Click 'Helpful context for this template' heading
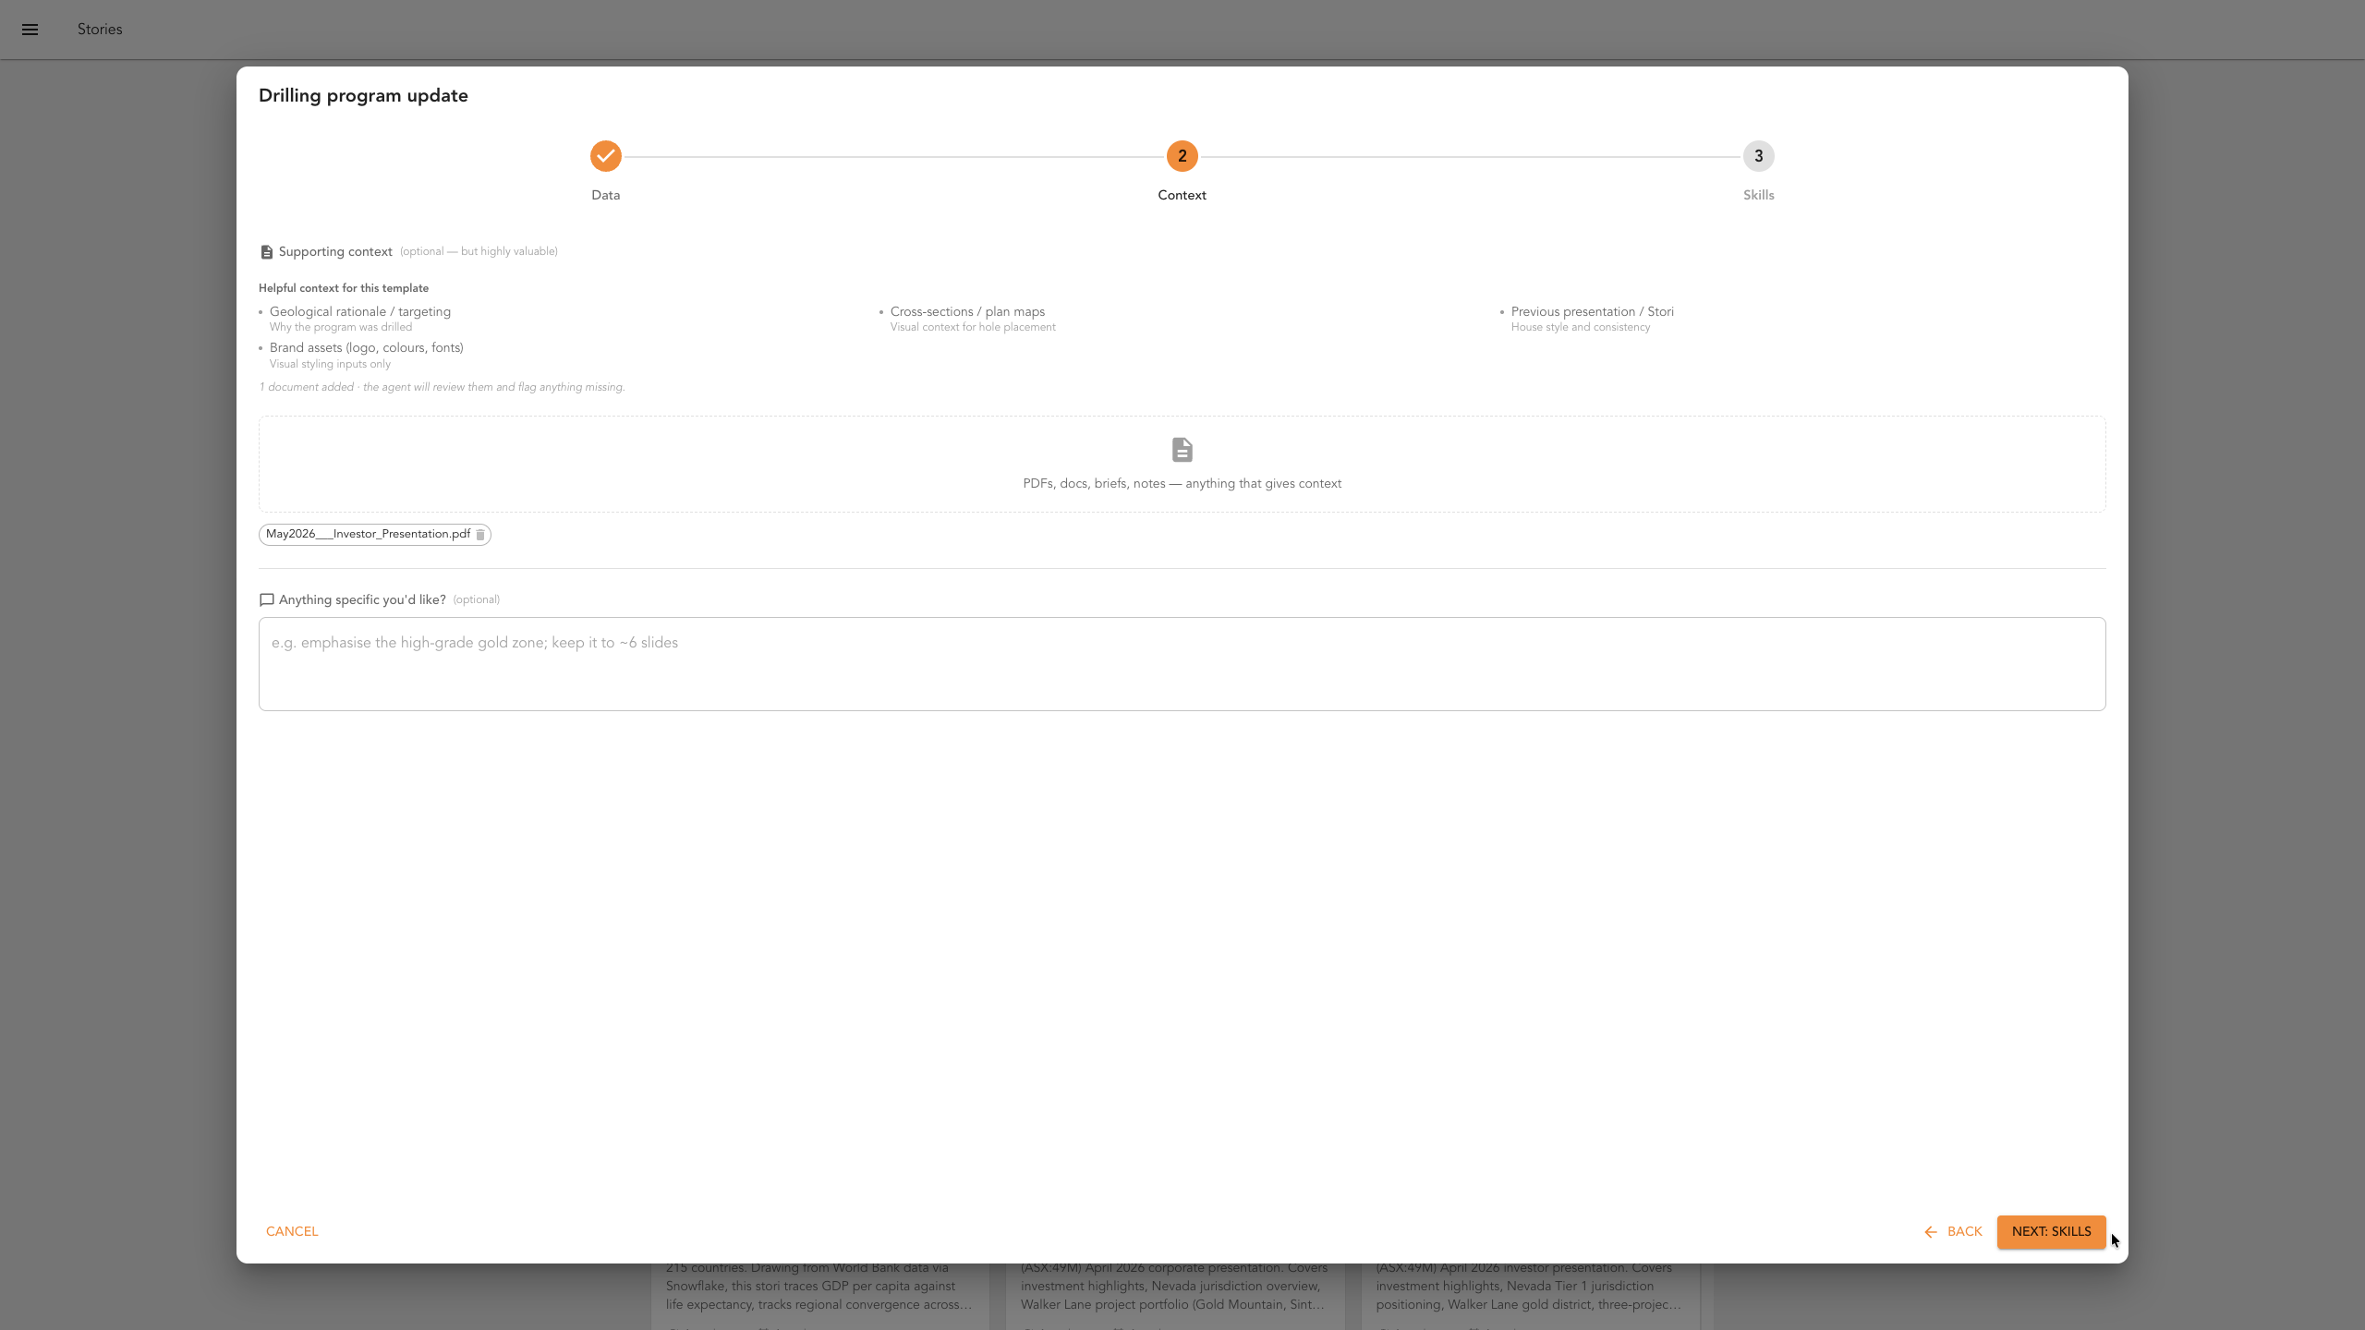Image resolution: width=2365 pixels, height=1330 pixels. (x=344, y=288)
